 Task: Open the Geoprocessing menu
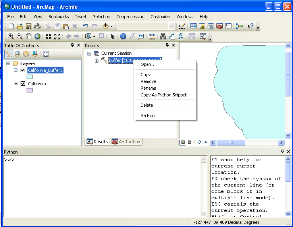click(x=130, y=17)
